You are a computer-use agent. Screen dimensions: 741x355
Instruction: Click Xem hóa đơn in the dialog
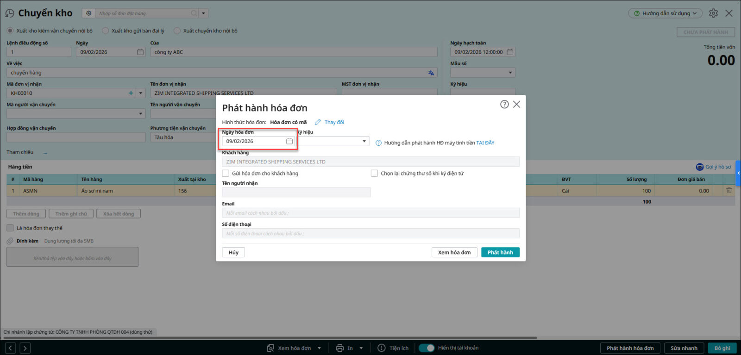pos(454,252)
